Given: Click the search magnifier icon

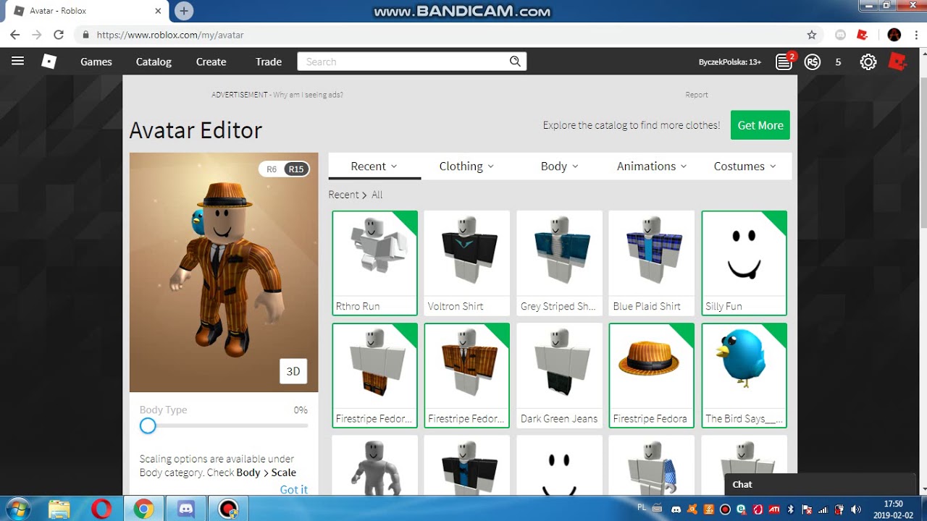Looking at the screenshot, I should click(x=515, y=62).
